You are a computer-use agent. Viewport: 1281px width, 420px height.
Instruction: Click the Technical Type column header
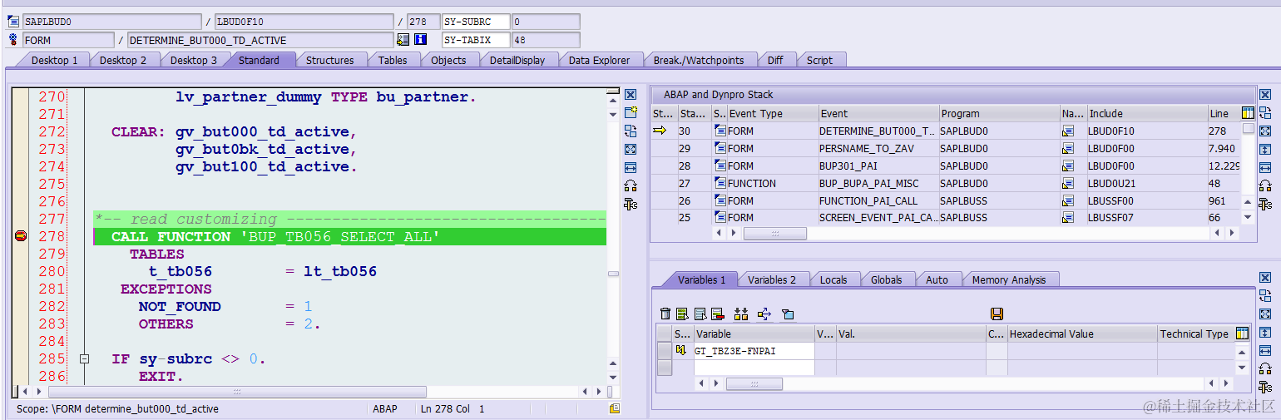(1196, 334)
